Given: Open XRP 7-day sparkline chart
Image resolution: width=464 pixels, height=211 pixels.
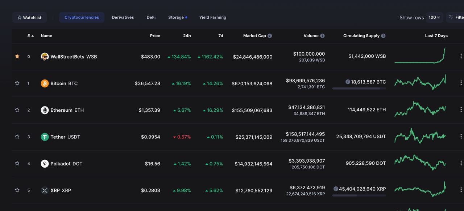Looking at the screenshot, I should tap(420, 189).
